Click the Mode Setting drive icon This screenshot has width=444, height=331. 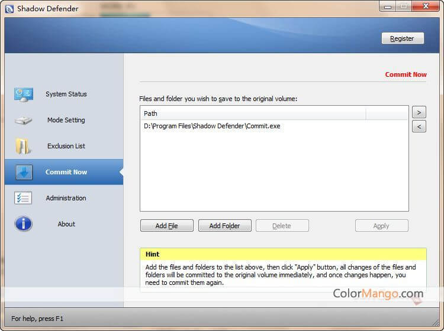24,120
